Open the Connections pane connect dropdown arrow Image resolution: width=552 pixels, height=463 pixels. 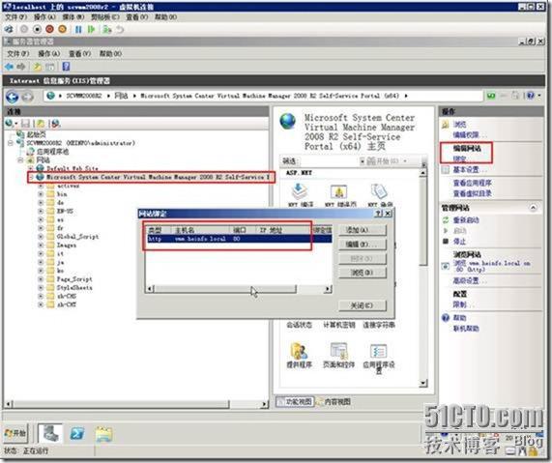click(x=16, y=124)
